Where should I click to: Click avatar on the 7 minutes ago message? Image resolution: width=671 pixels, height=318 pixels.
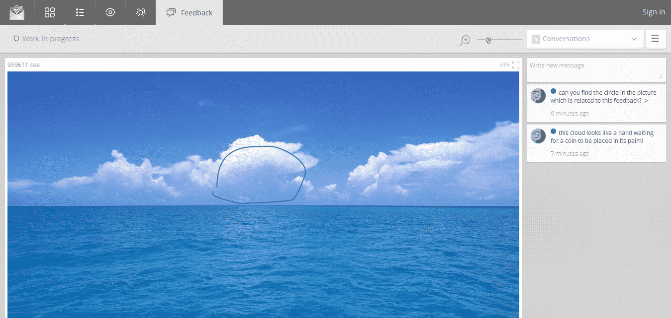point(538,136)
